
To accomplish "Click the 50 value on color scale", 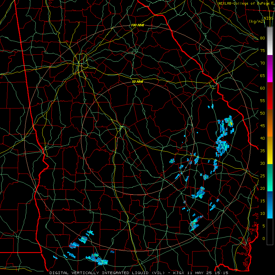I will (x=262, y=113).
